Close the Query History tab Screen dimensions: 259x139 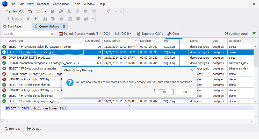click(x=64, y=26)
